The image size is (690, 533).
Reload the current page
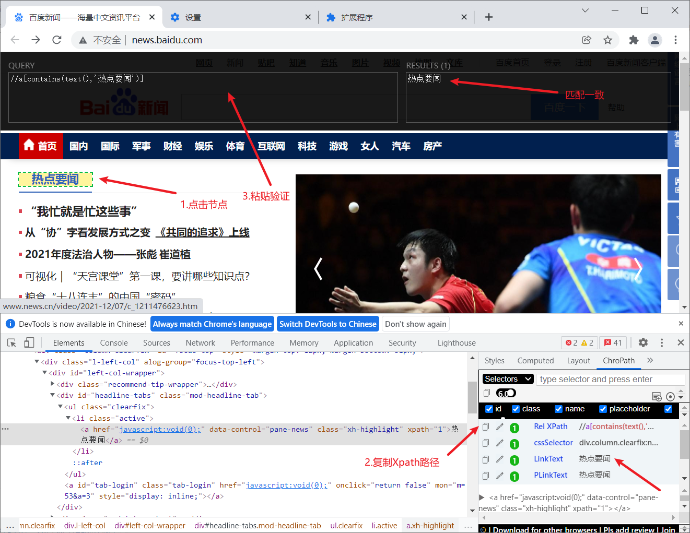pos(57,40)
